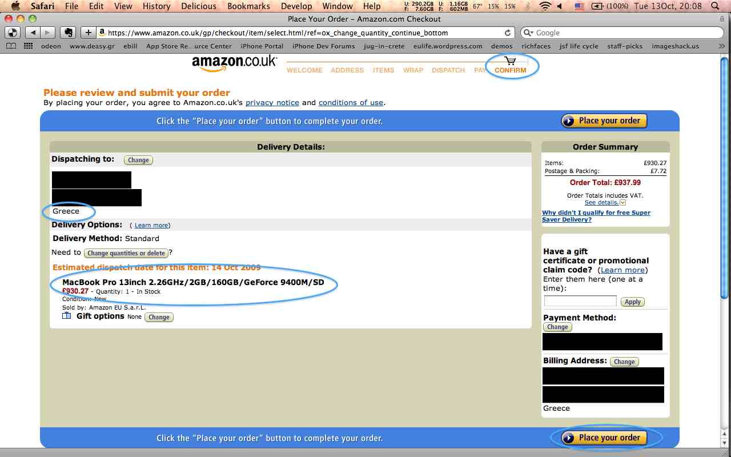Expand the See details arrow icon
Viewport: 731px width, 457px height.
(623, 202)
